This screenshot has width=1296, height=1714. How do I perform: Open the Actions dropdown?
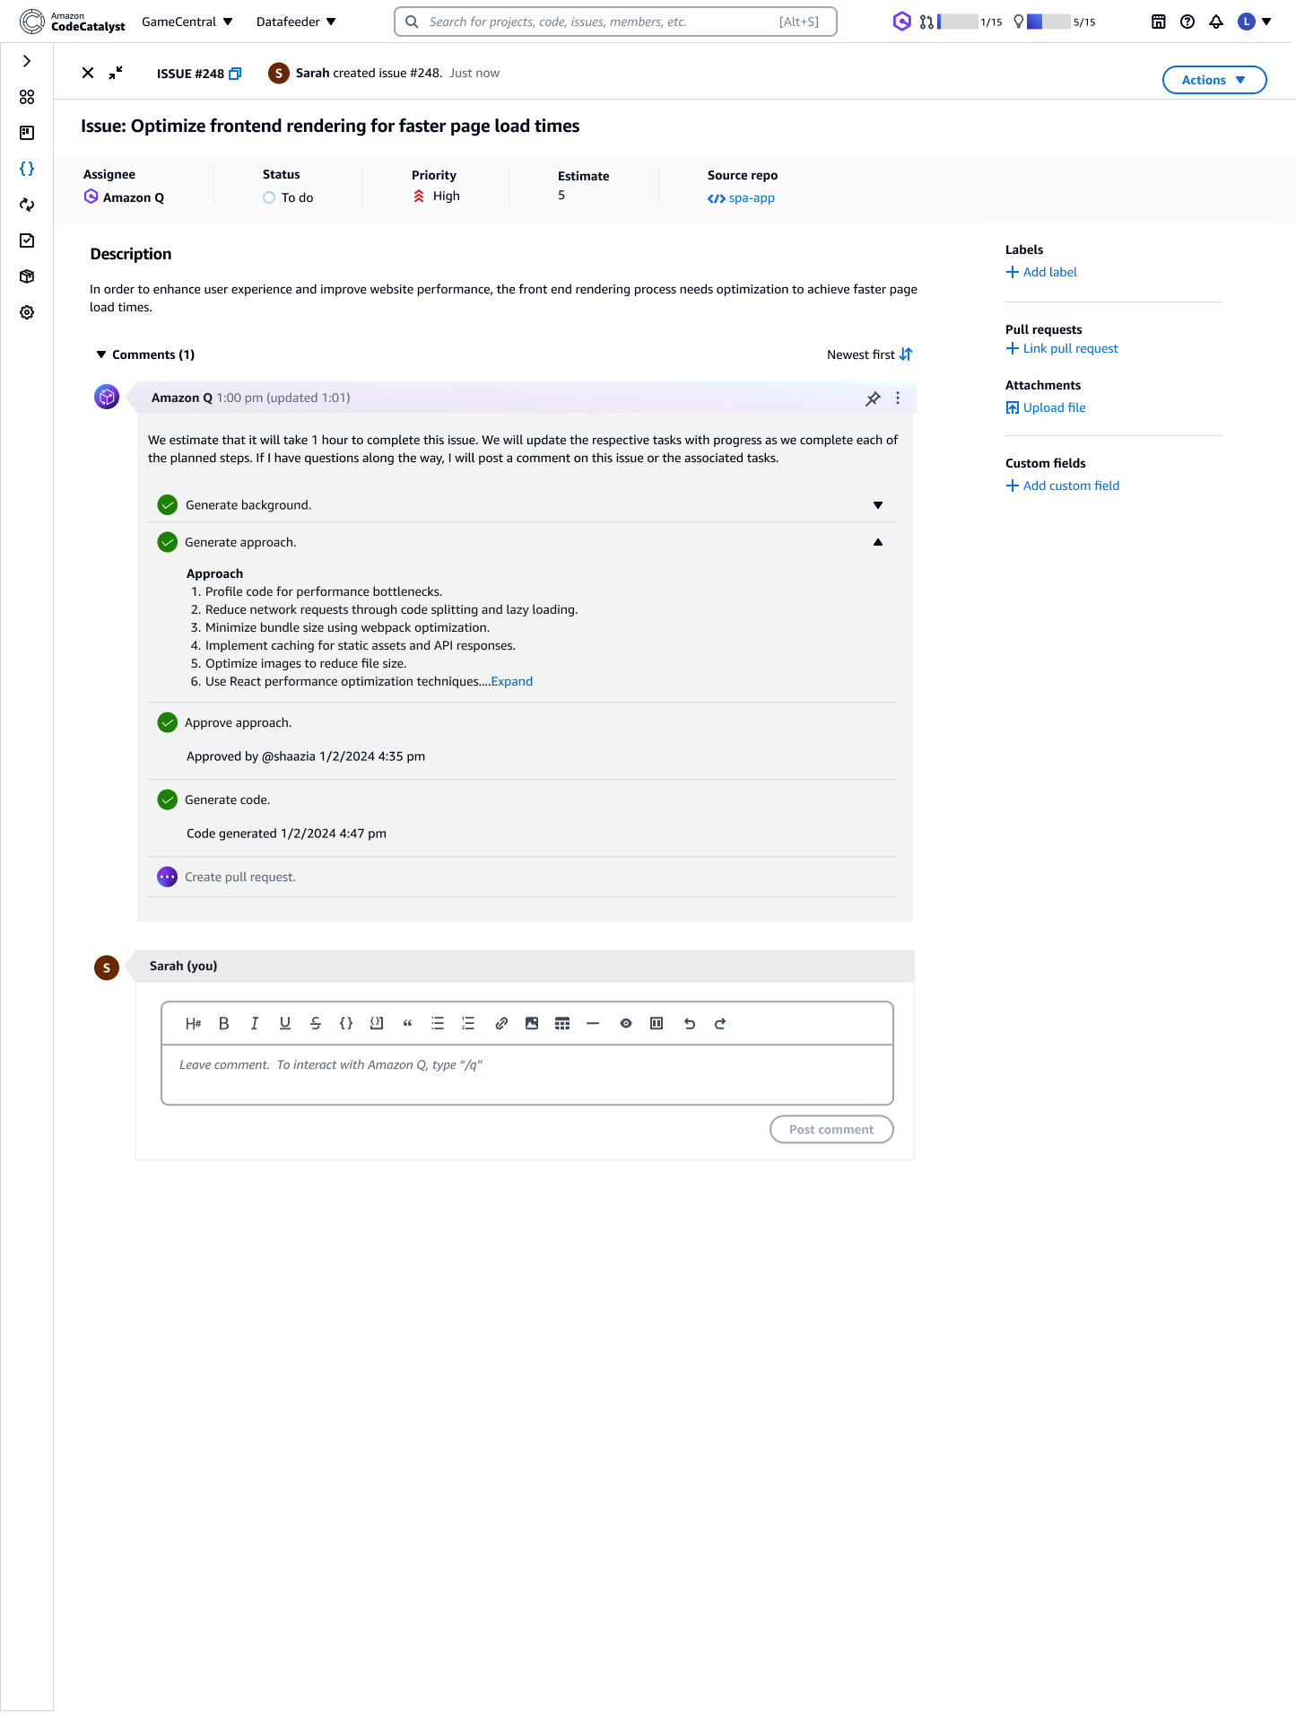1213,80
